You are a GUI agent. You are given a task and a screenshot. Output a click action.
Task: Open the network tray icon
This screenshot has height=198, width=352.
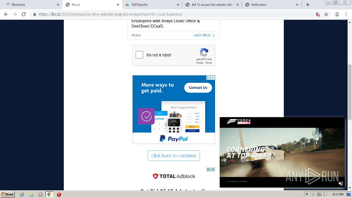319,194
